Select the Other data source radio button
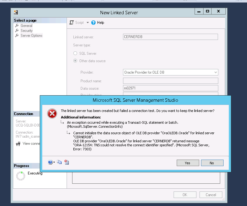Image resolution: width=247 pixels, height=206 pixels. click(x=75, y=61)
